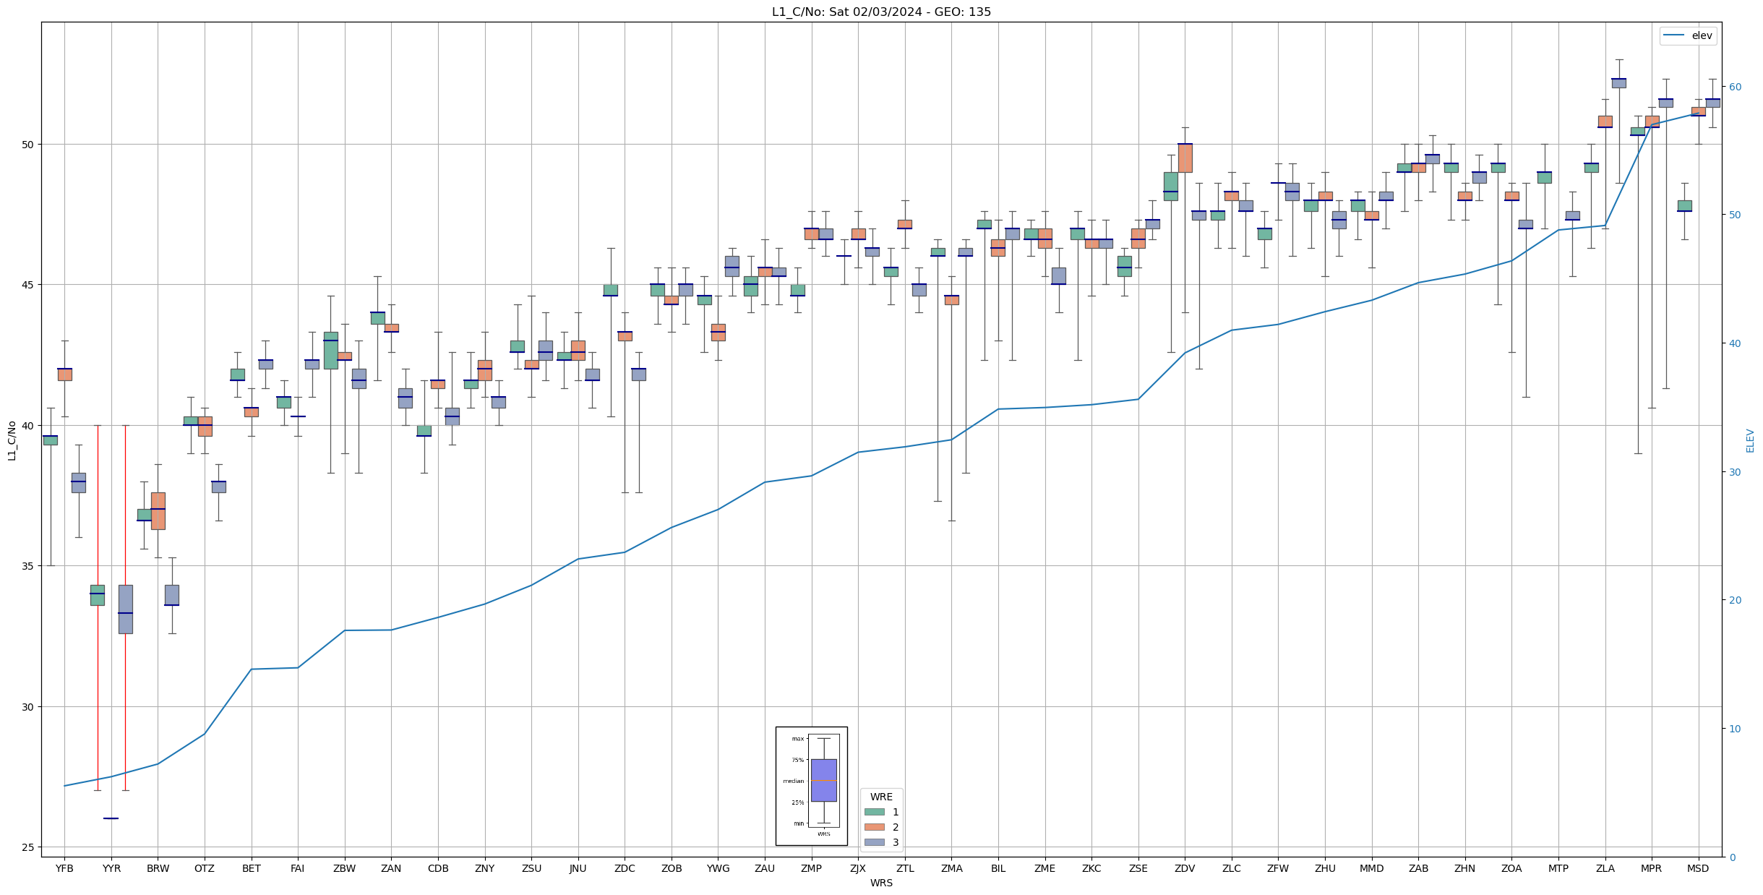The width and height of the screenshot is (1763, 895).
Task: Click the short median line below YYR boxes
Action: [x=111, y=818]
